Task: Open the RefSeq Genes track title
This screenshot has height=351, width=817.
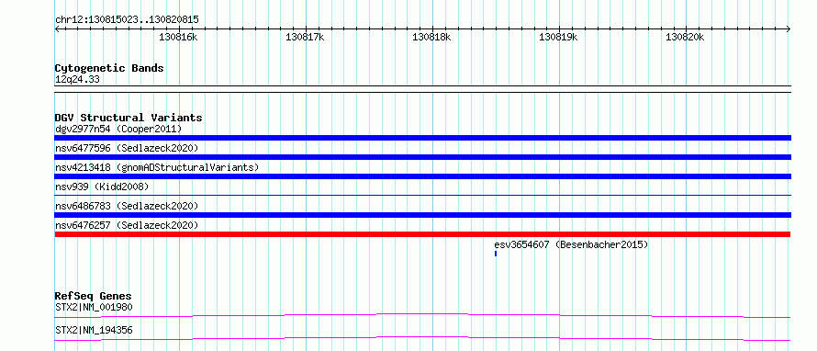Action: pos(94,296)
